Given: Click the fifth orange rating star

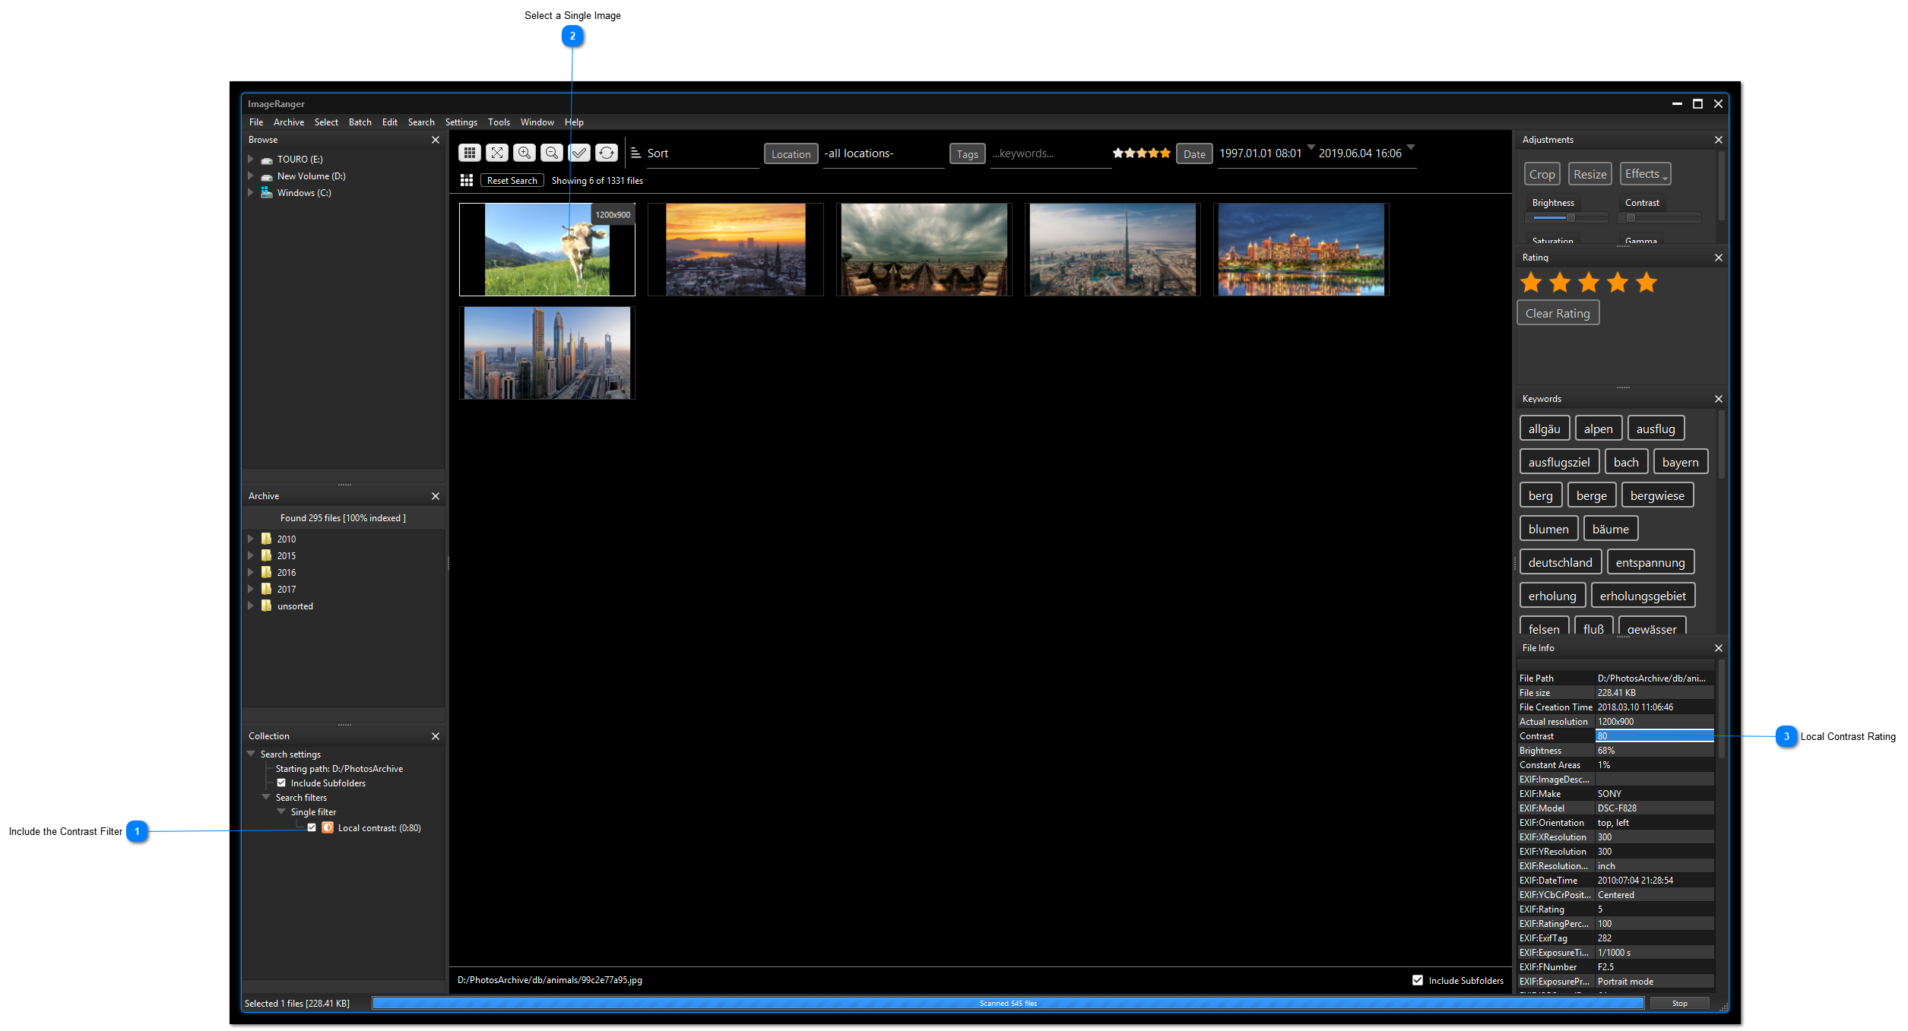Looking at the screenshot, I should click(x=1647, y=283).
